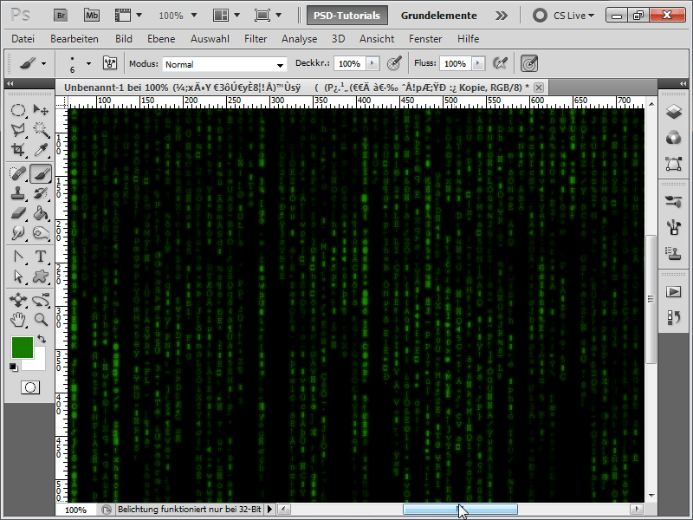Select the Paint Bucket tool

point(41,213)
